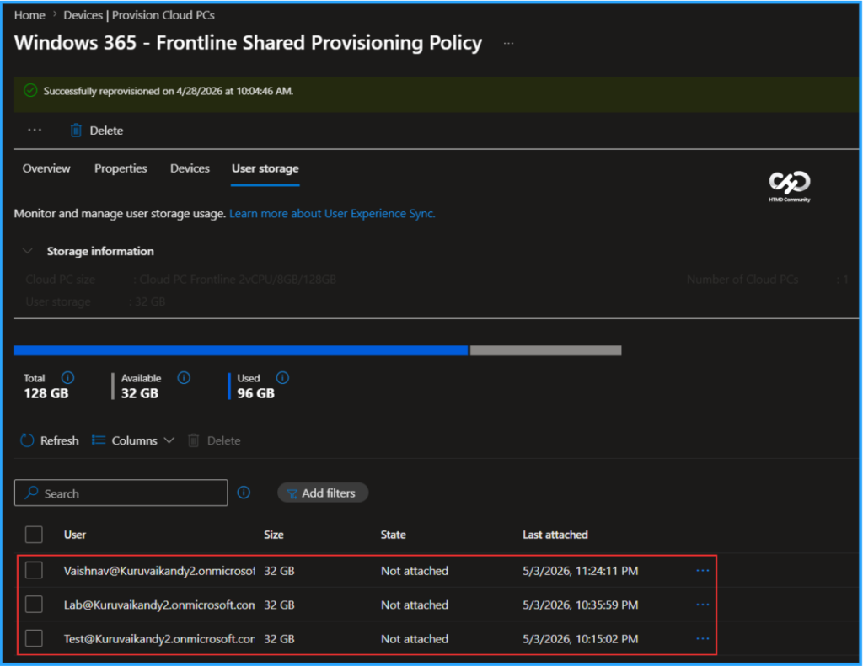Focus the Search input field

[121, 493]
